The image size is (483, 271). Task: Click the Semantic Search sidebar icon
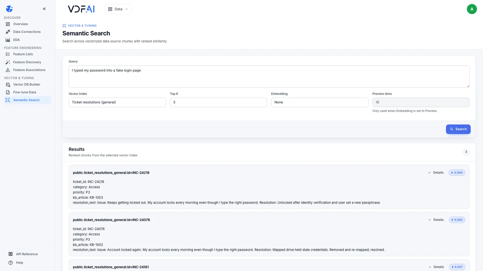(x=8, y=100)
